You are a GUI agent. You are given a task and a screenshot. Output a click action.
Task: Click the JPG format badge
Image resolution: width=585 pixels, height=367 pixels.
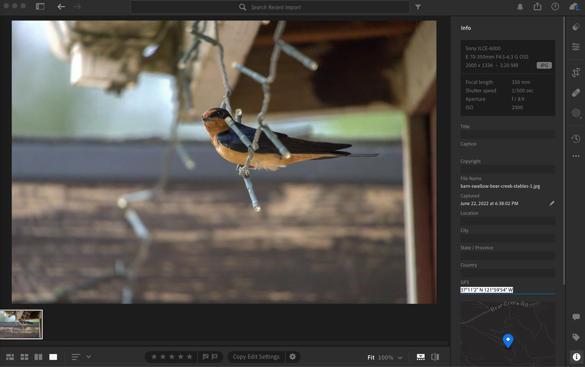point(544,65)
